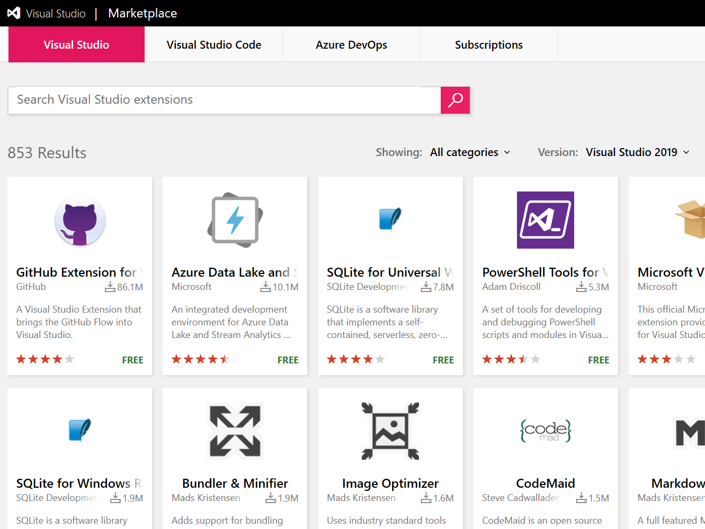Click the GitHub publisher name
The image size is (705, 529).
coord(31,287)
